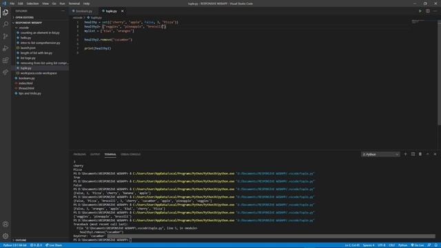Viewport: 441px width, 248px height.
Task: Create a new terminal with plus icon
Action: tap(405, 154)
